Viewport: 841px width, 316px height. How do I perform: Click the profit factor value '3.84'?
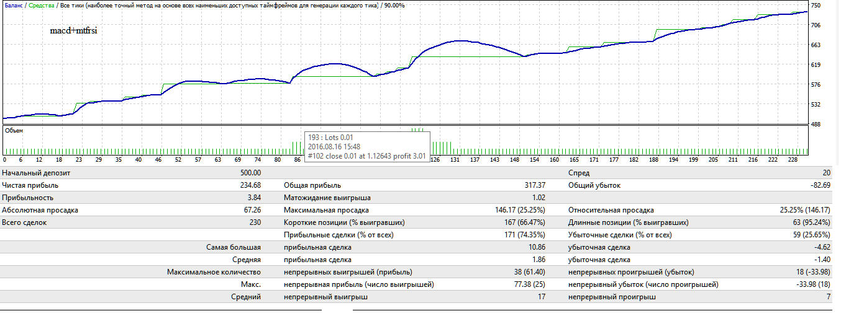[254, 198]
